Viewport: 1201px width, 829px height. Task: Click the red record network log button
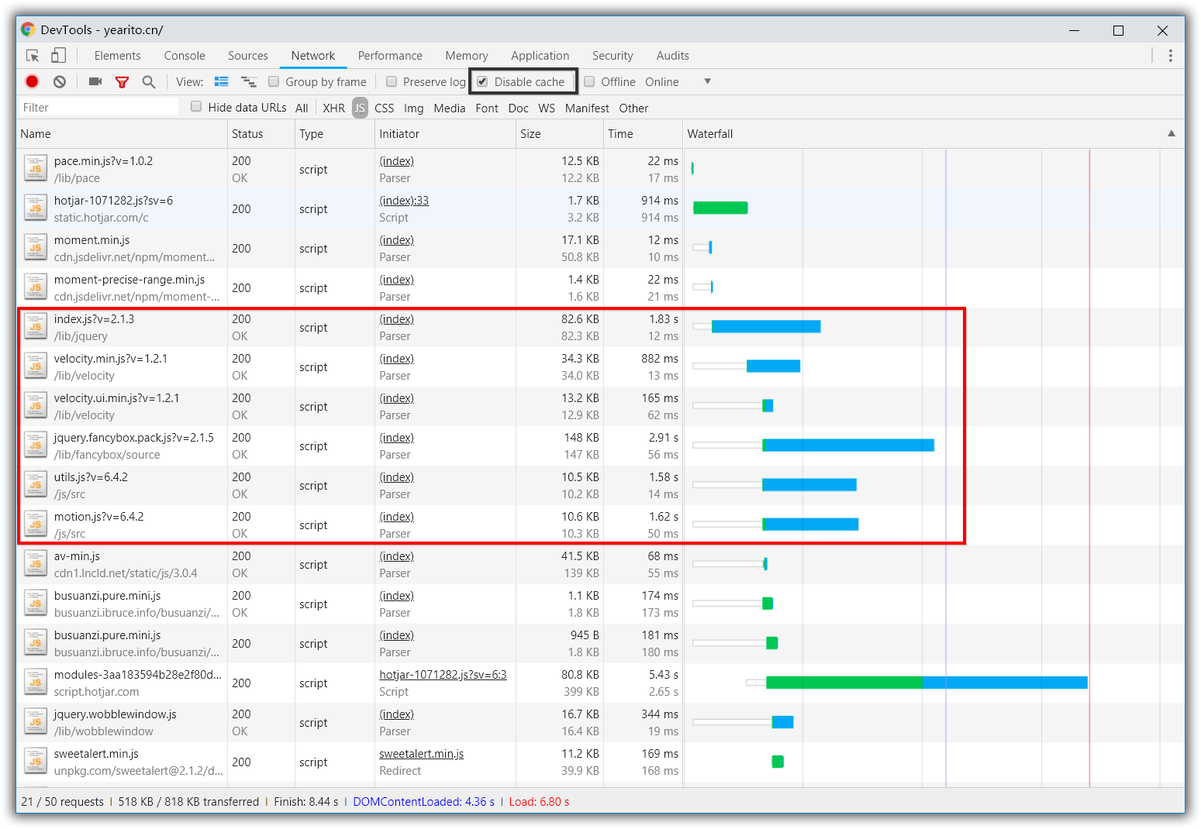coord(32,81)
